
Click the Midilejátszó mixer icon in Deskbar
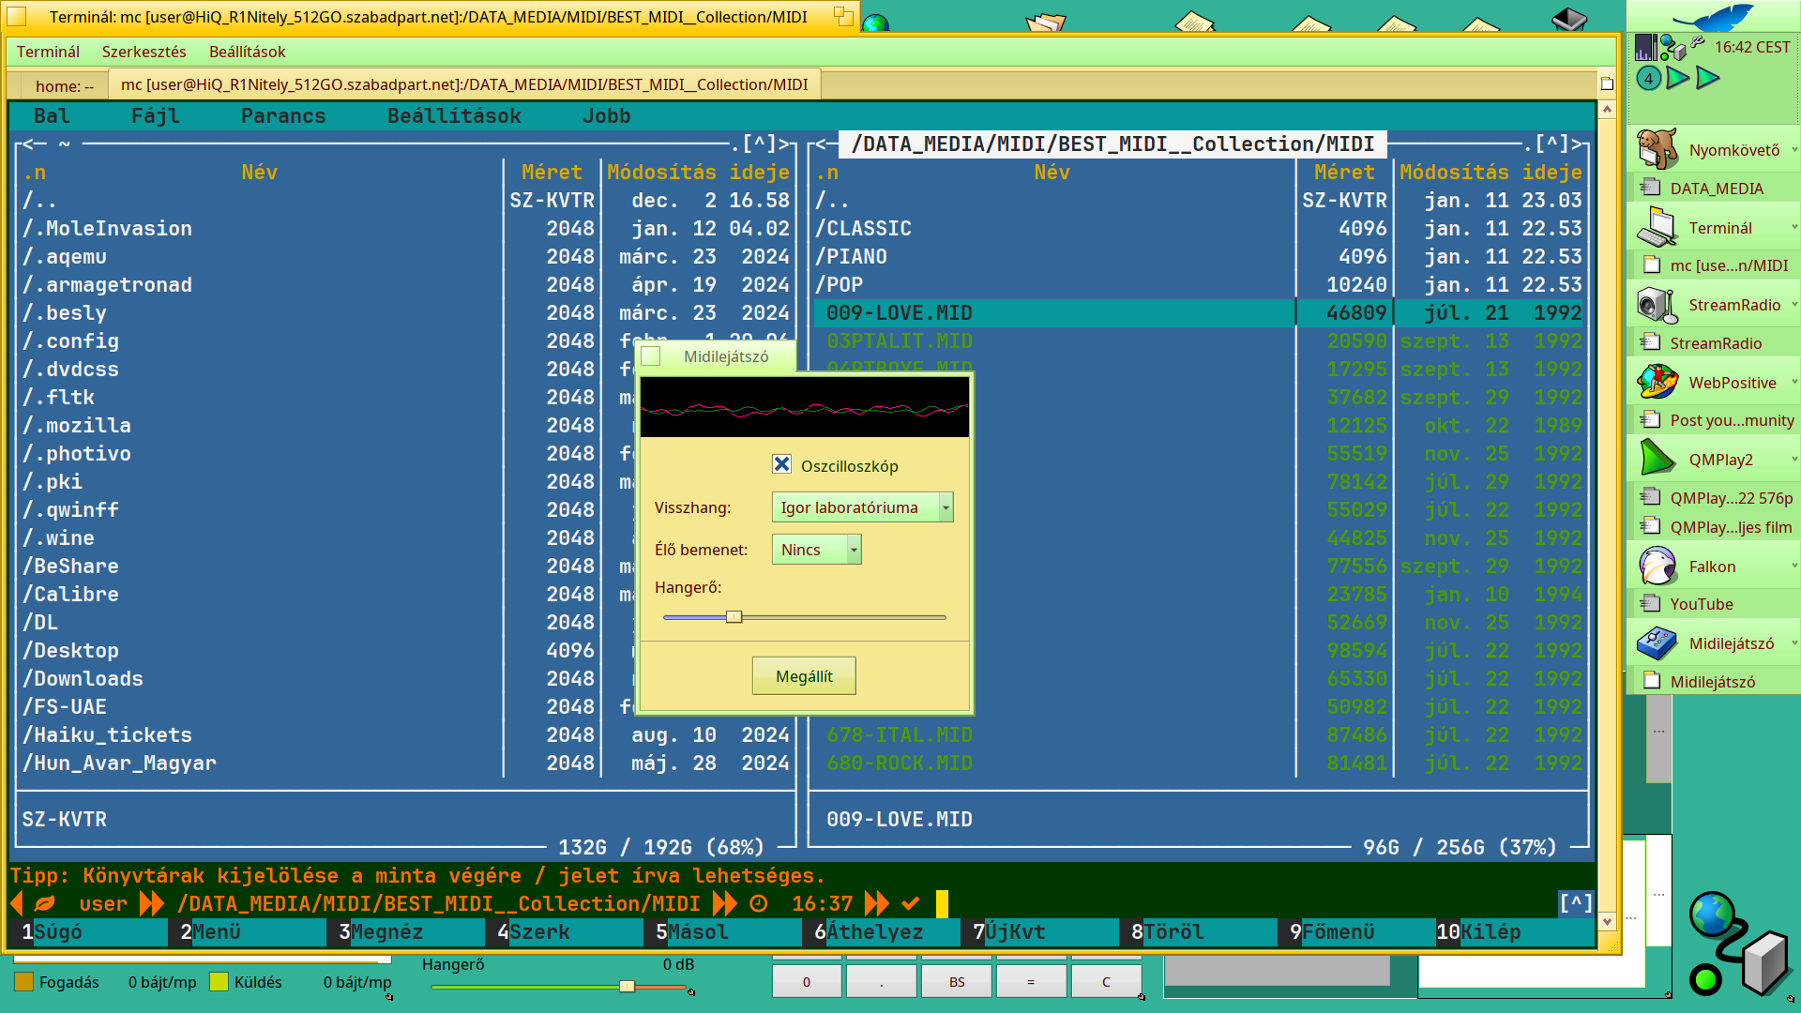1657,643
